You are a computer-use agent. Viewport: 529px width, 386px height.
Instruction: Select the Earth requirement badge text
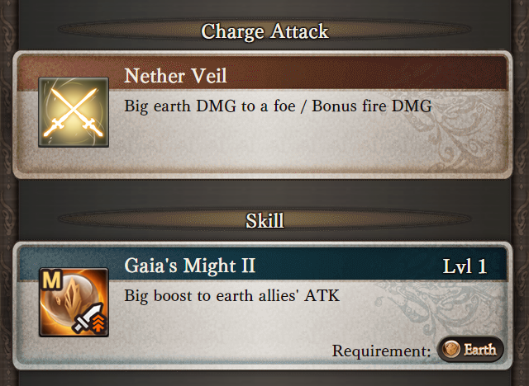click(x=479, y=350)
